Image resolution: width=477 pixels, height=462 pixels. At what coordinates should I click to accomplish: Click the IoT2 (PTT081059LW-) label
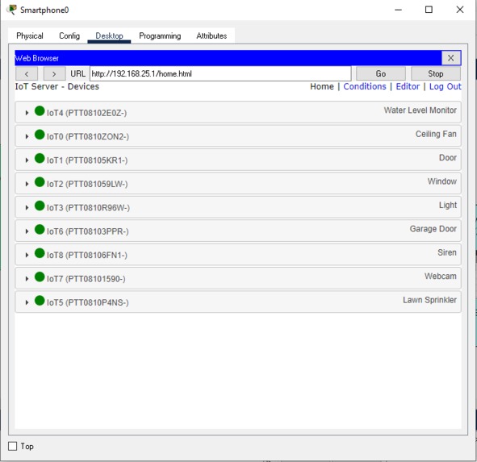pos(87,184)
